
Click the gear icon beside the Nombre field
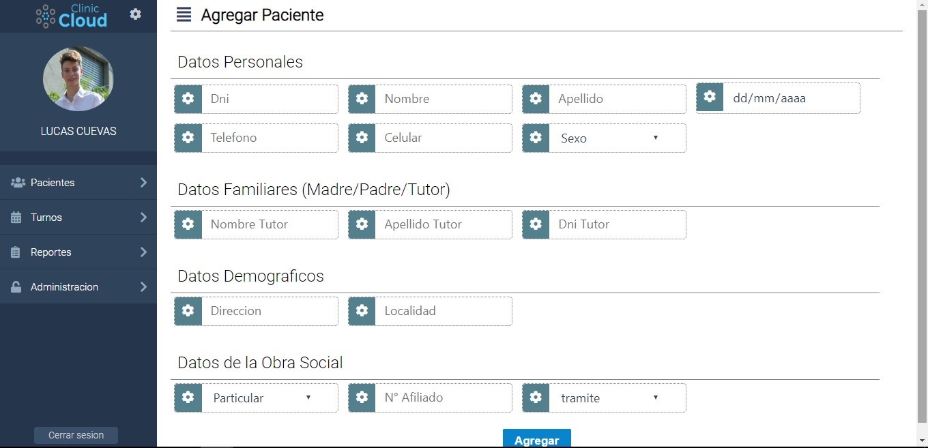362,99
